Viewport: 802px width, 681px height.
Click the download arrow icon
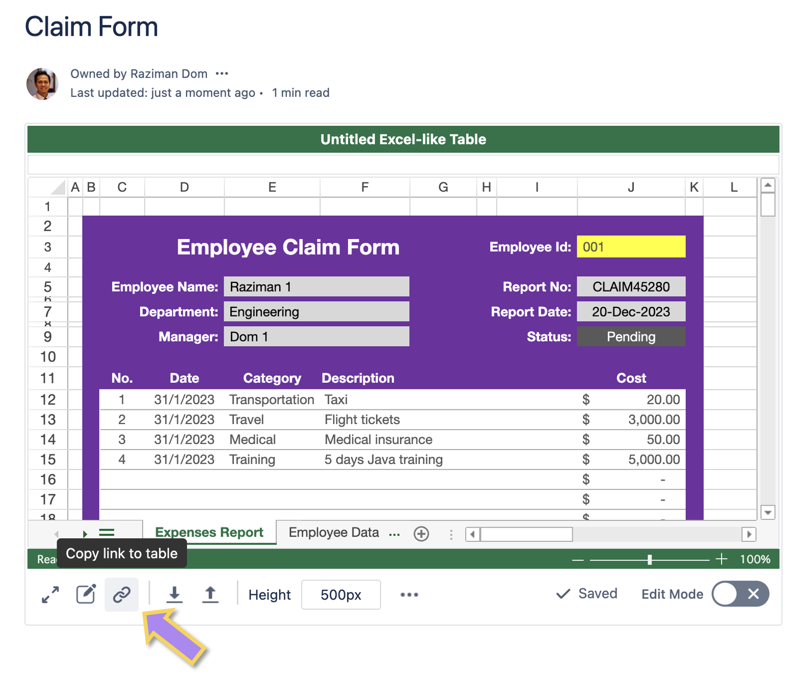point(174,594)
